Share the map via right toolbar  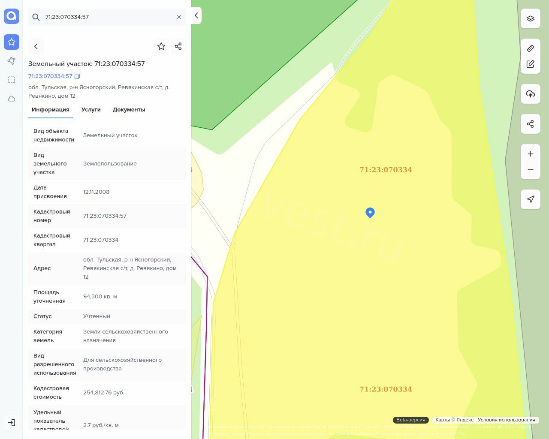[531, 124]
